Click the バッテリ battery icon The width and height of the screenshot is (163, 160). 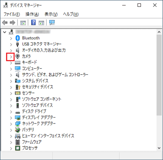pyautogui.click(x=17, y=130)
